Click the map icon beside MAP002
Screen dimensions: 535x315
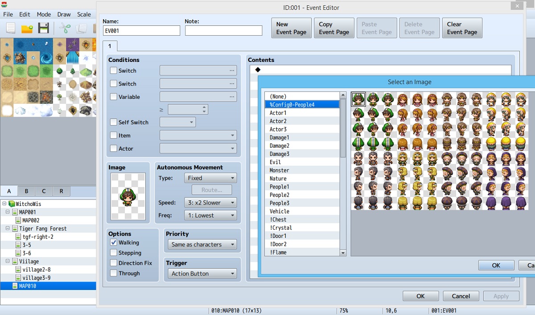tap(18, 220)
